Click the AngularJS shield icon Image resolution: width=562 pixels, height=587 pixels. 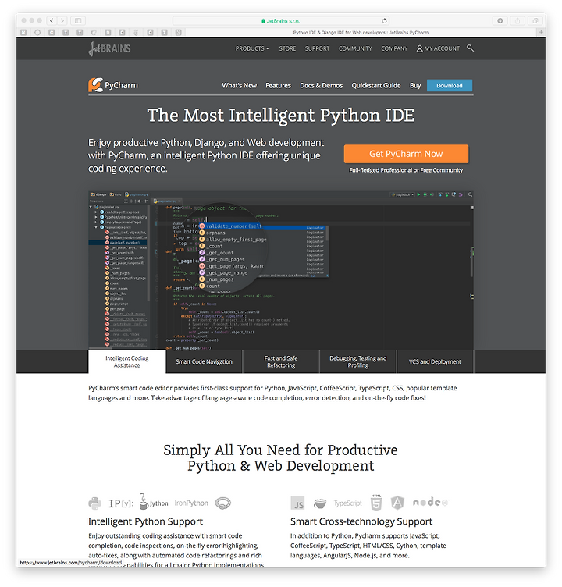pos(397,503)
